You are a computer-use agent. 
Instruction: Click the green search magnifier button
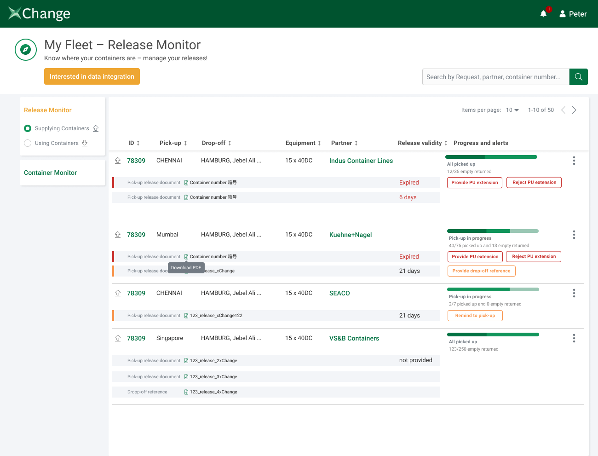point(579,77)
